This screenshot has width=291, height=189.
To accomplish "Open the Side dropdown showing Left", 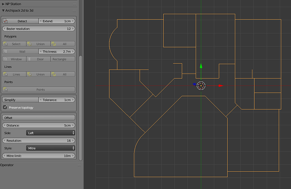I will click(51, 133).
